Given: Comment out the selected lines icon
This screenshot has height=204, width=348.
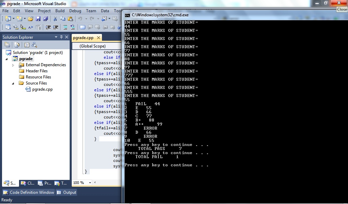Looking at the screenshot, I should point(65,27).
